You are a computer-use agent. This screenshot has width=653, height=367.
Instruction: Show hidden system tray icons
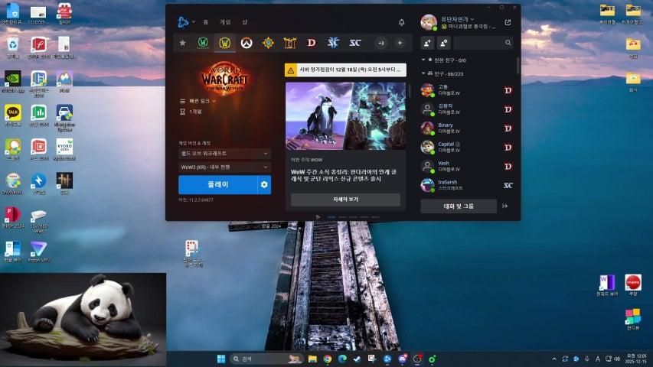(554, 359)
